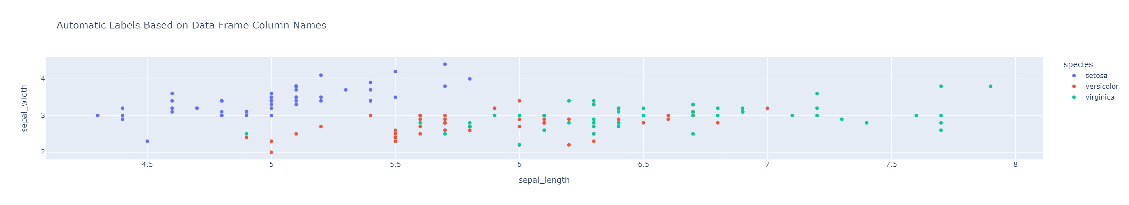Toggle the versicolor legend entry
Viewport: 1129px width, 205px height.
pyautogui.click(x=1101, y=86)
